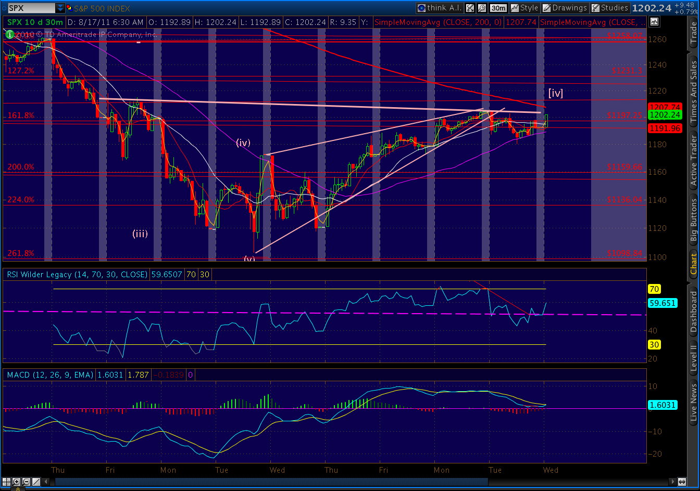Image resolution: width=700 pixels, height=491 pixels.
Task: Open Times And Sales side tab
Action: [693, 92]
